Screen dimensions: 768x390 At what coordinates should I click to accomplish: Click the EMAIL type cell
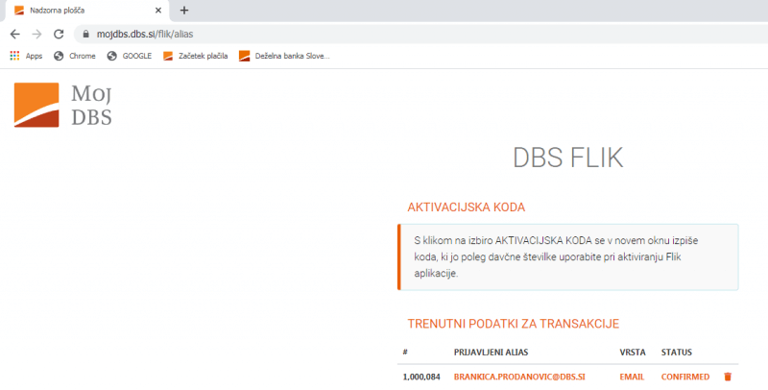(632, 377)
